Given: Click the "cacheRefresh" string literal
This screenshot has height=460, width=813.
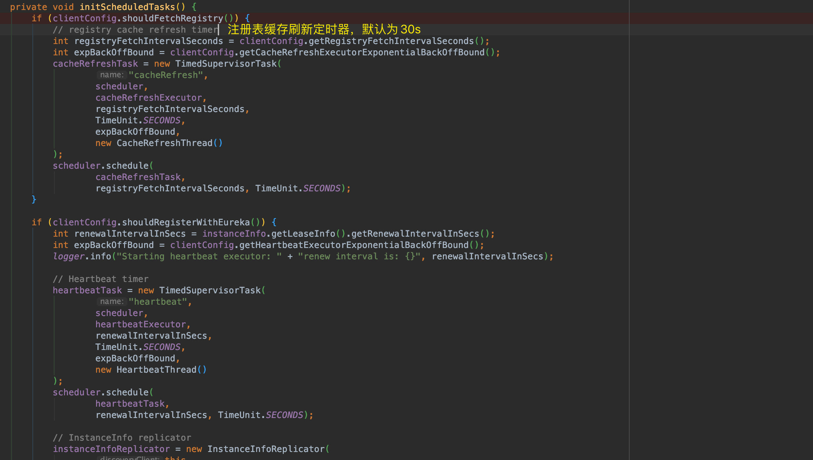Looking at the screenshot, I should tap(166, 75).
